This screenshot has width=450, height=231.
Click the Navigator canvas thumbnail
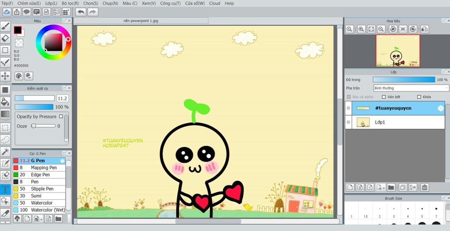pos(398,51)
